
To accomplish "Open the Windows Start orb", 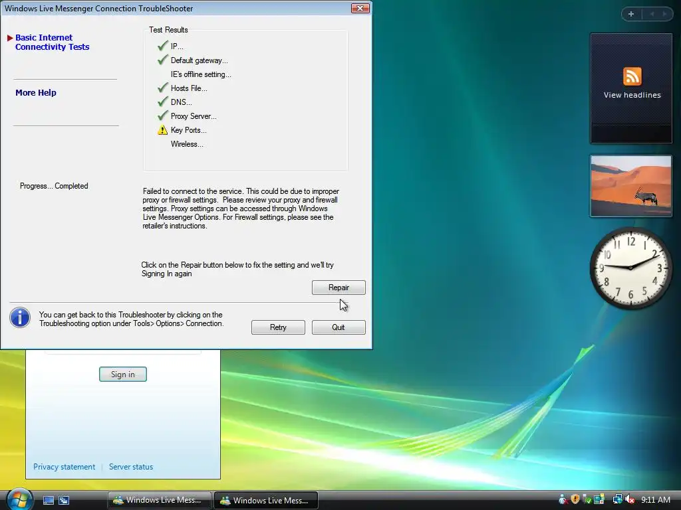I will [x=19, y=499].
